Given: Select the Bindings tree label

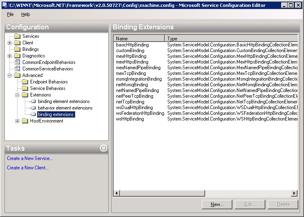Looking at the screenshot, I should tap(31, 49).
